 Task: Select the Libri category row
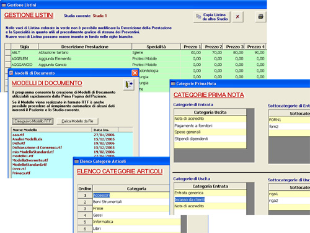pyautogui.click(x=136, y=229)
